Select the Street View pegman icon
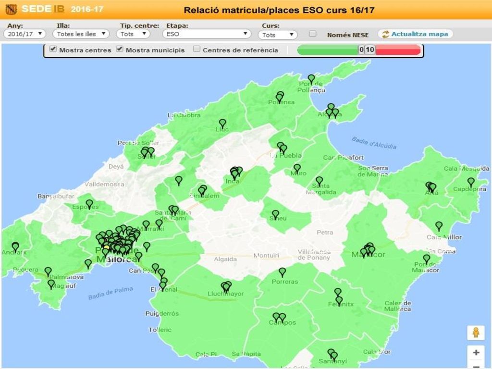492x369 pixels. (476, 332)
